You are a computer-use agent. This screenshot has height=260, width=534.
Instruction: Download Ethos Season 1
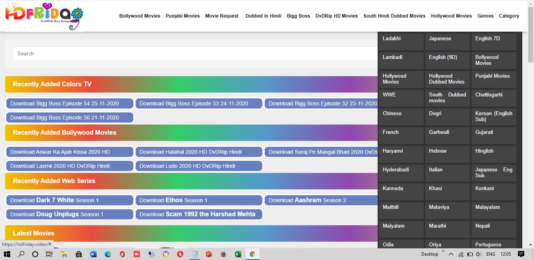coord(199,200)
